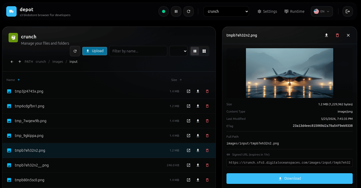The width and height of the screenshot is (361, 188).
Task: Open tmpb80n5sc0.png in new tab
Action: tap(189, 180)
